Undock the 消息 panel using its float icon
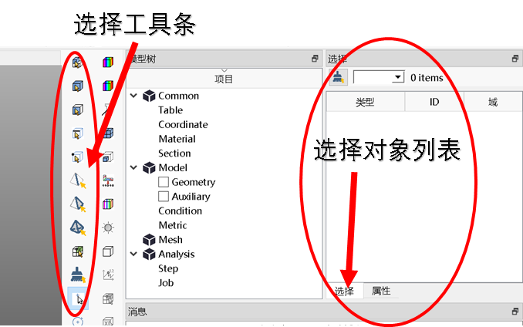 [515, 312]
